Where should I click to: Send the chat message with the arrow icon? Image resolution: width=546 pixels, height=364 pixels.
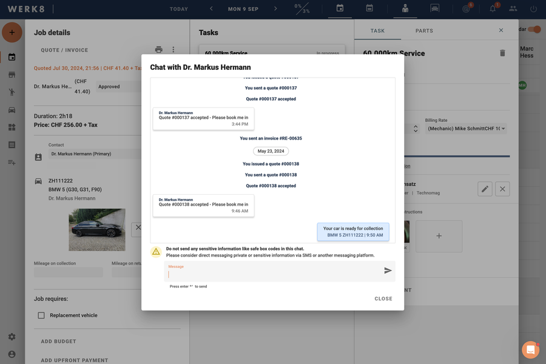tap(388, 271)
